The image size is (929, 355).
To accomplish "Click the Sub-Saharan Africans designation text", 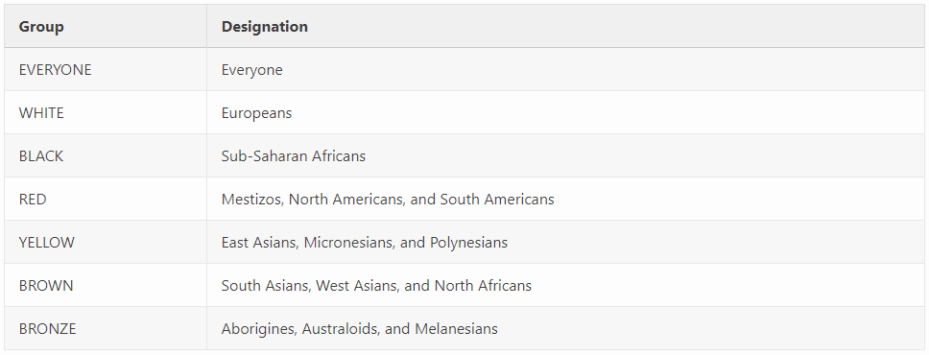I will (294, 156).
